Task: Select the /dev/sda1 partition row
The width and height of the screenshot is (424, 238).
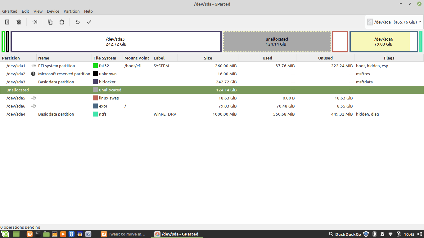Action: 212,66
